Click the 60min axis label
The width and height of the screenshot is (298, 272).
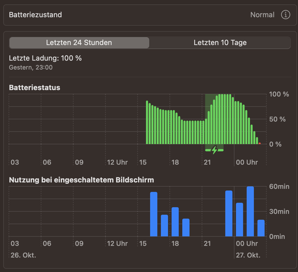(x=279, y=187)
